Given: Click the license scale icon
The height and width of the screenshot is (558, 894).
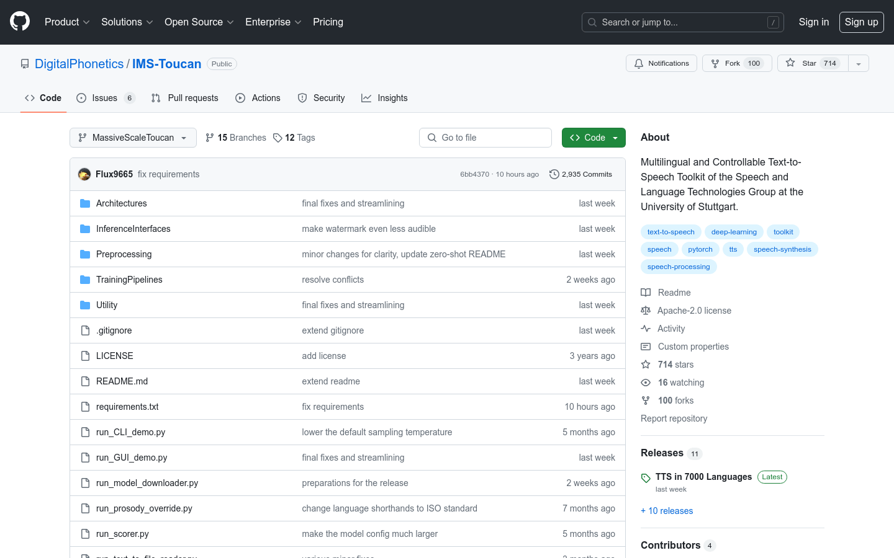Looking at the screenshot, I should pyautogui.click(x=646, y=311).
